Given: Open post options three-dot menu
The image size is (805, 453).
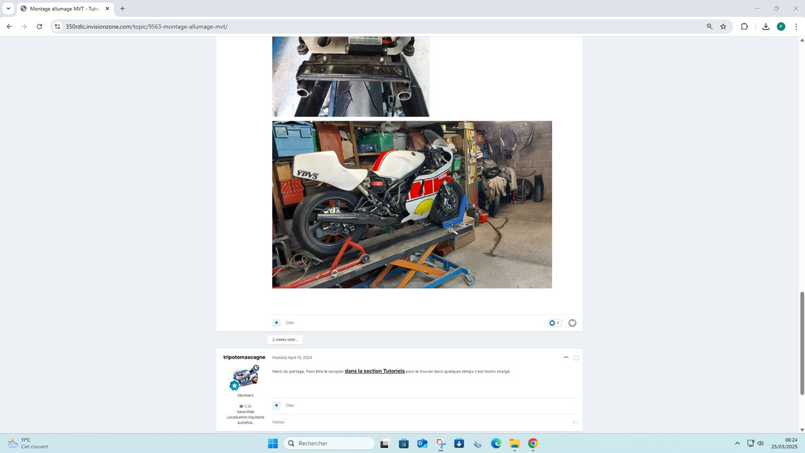Looking at the screenshot, I should pyautogui.click(x=566, y=357).
